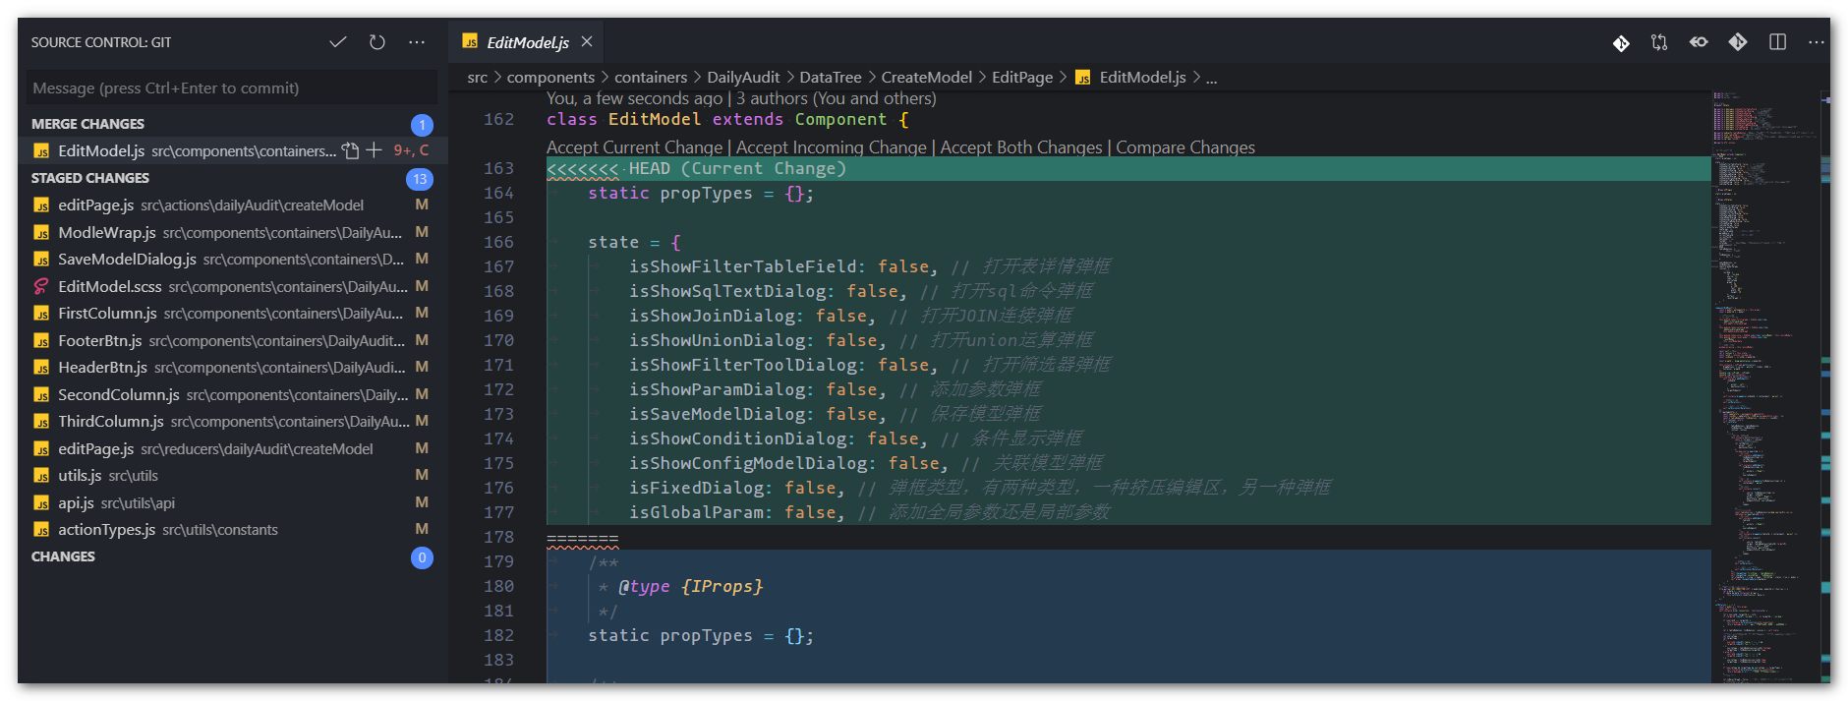Click Accept Both Changes

[1021, 147]
